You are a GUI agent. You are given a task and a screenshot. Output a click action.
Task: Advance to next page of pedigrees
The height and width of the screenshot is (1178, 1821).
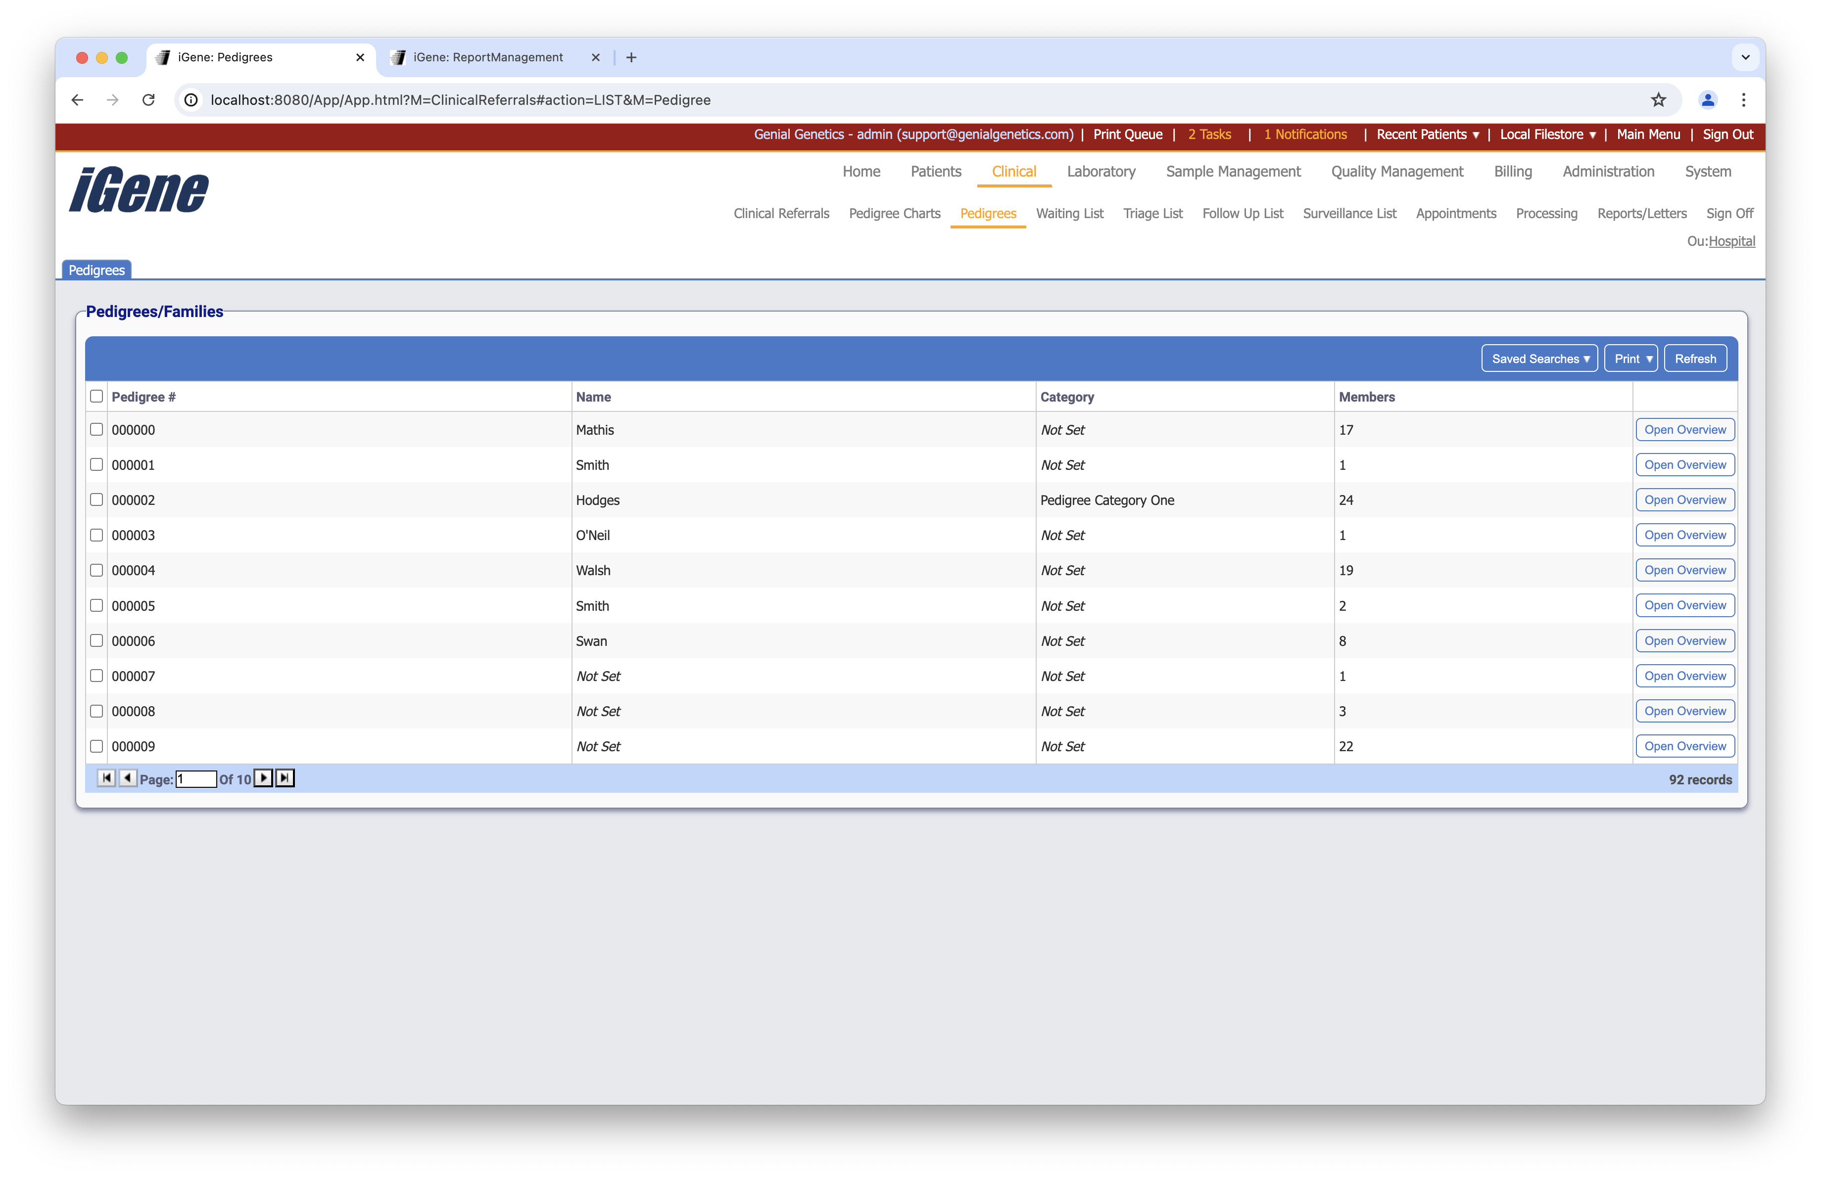click(263, 778)
